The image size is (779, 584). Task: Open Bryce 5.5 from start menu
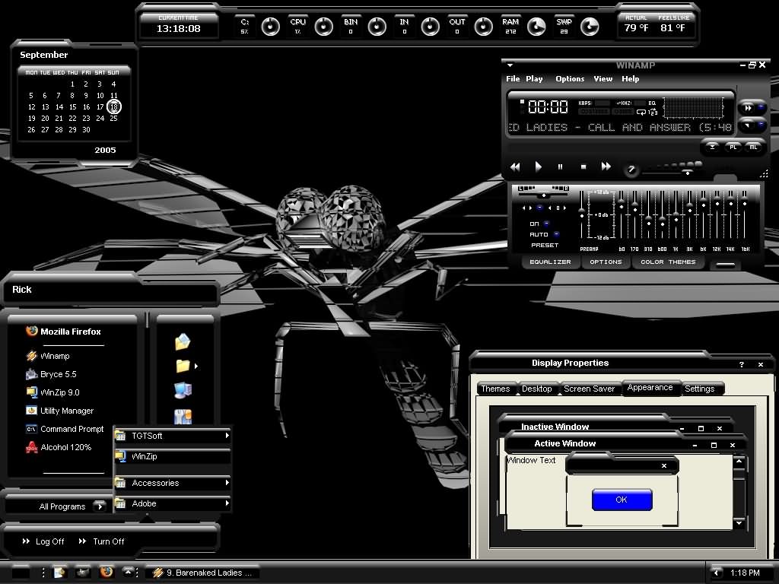[51, 374]
